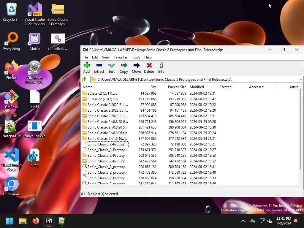Open the clock showing 11:41 PM
Viewport: 304px width, 228px height.
point(284,221)
